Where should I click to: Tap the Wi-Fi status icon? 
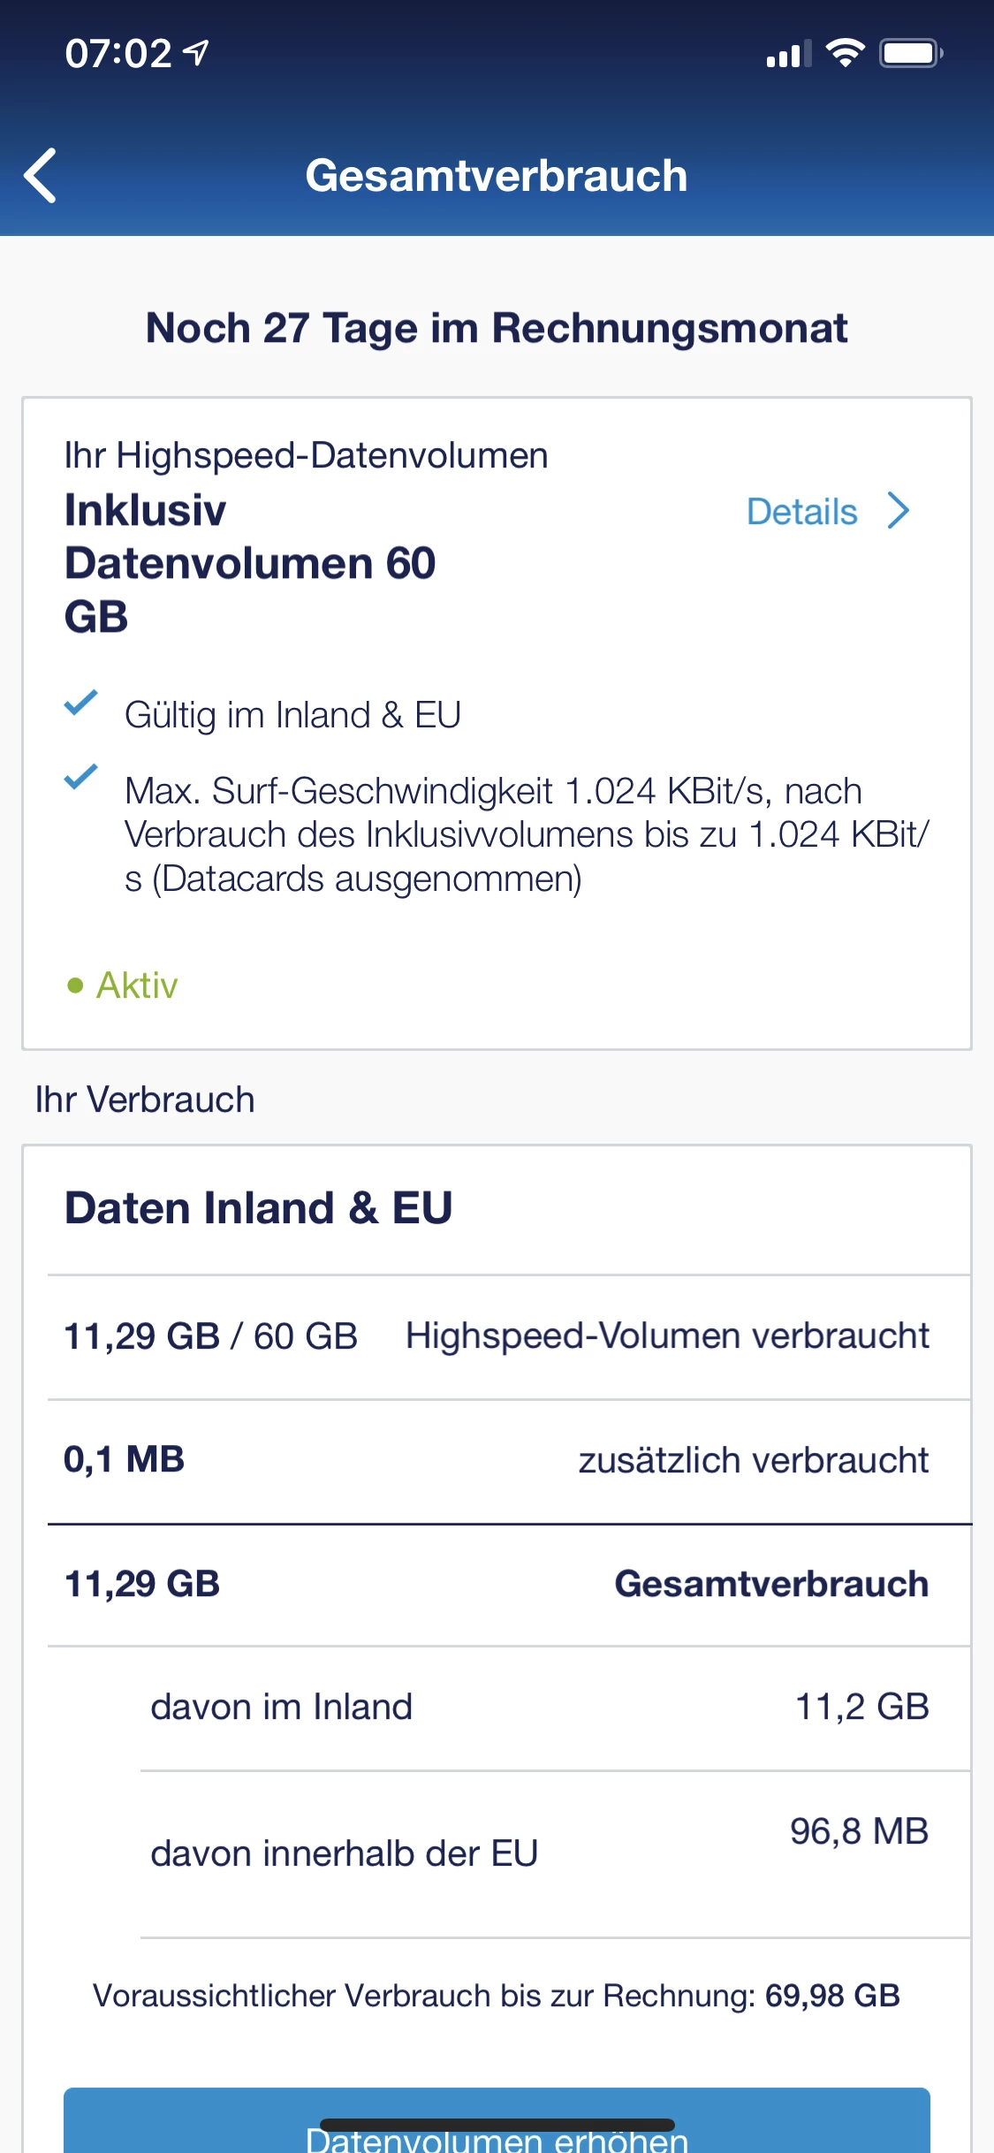845,53
